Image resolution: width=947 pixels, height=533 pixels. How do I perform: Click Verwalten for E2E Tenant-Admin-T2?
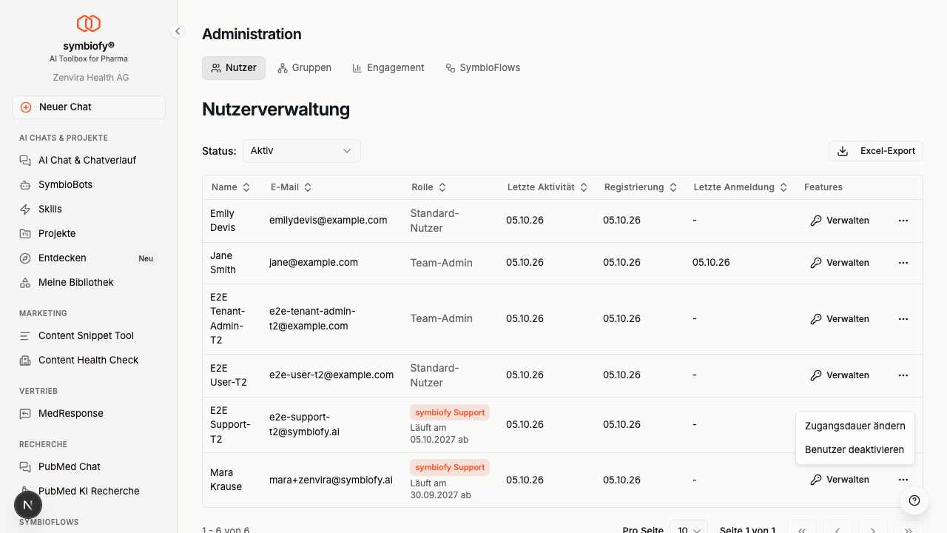click(x=840, y=319)
